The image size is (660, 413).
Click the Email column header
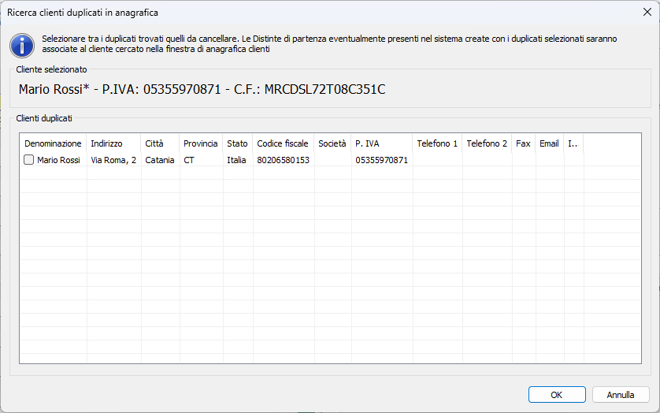pyautogui.click(x=549, y=143)
